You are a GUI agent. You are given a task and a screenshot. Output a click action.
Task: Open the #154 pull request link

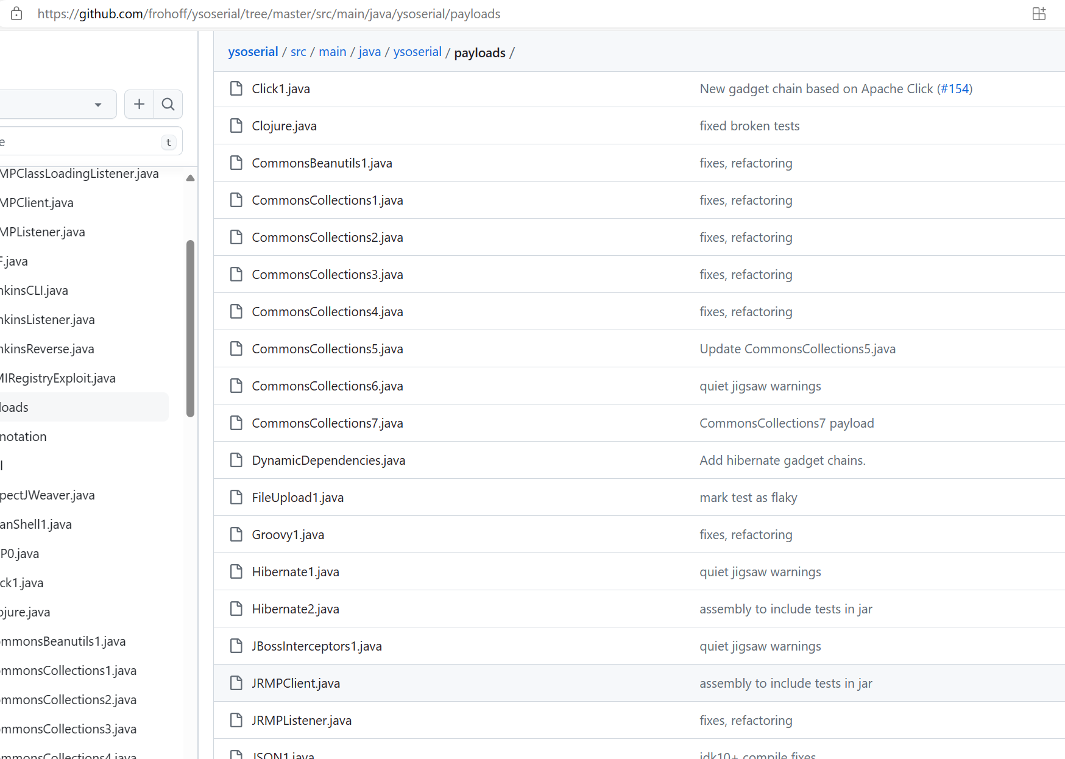(955, 89)
